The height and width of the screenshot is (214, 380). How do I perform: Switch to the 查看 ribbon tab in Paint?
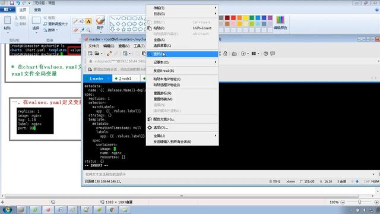[37, 10]
